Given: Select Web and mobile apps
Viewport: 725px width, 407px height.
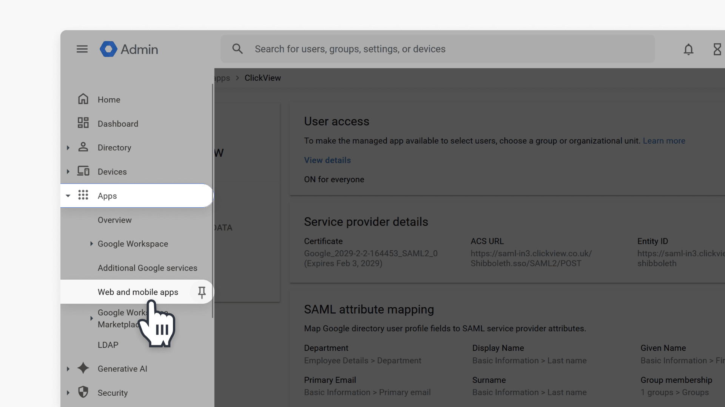Looking at the screenshot, I should pyautogui.click(x=138, y=292).
